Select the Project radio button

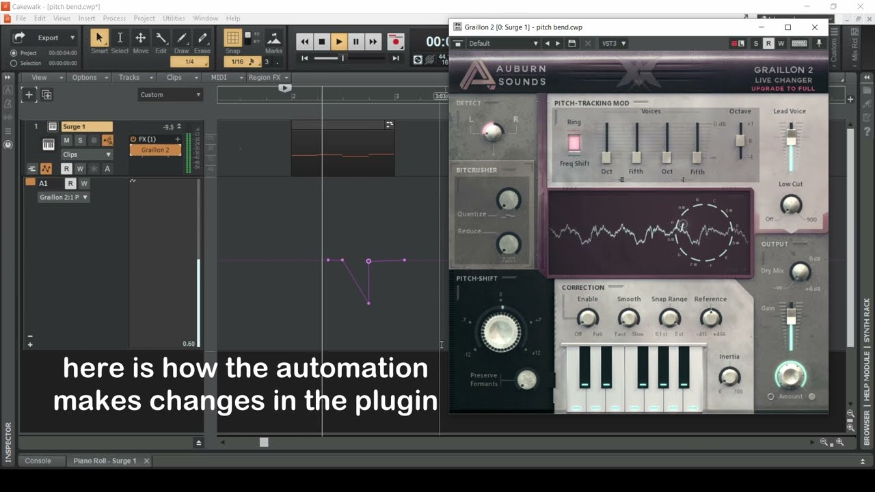click(x=14, y=53)
